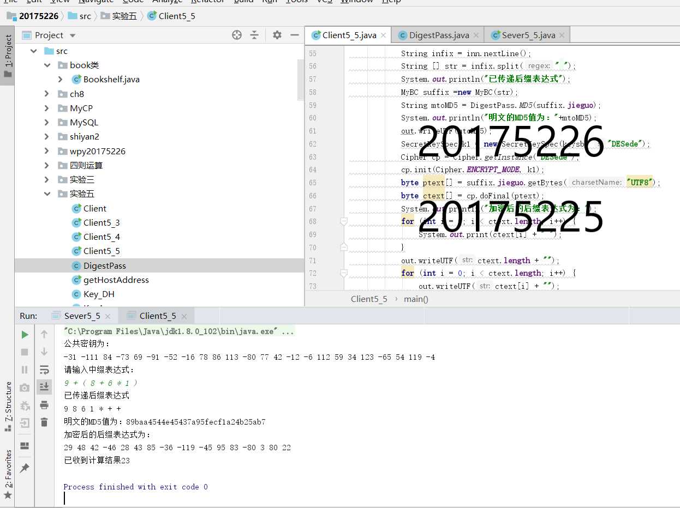Image resolution: width=680 pixels, height=508 pixels.
Task: Expand the 四则运算 folder
Action: pos(47,165)
